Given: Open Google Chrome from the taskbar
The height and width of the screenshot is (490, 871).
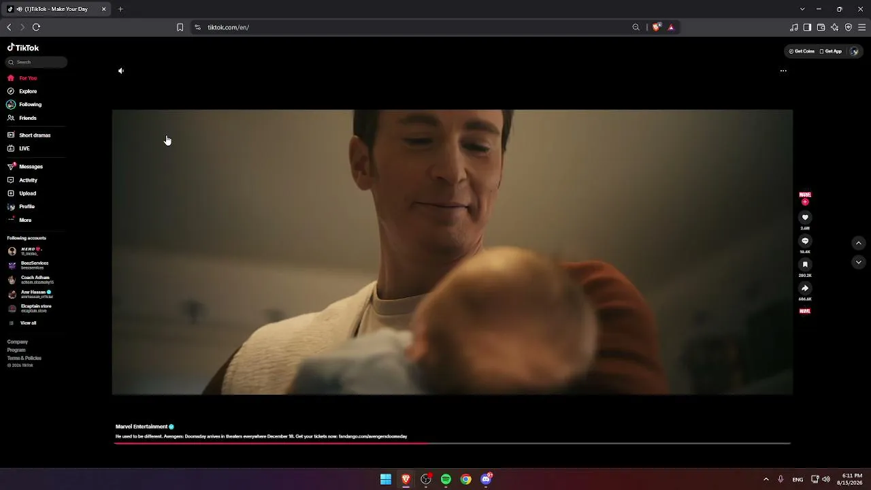Looking at the screenshot, I should [466, 479].
